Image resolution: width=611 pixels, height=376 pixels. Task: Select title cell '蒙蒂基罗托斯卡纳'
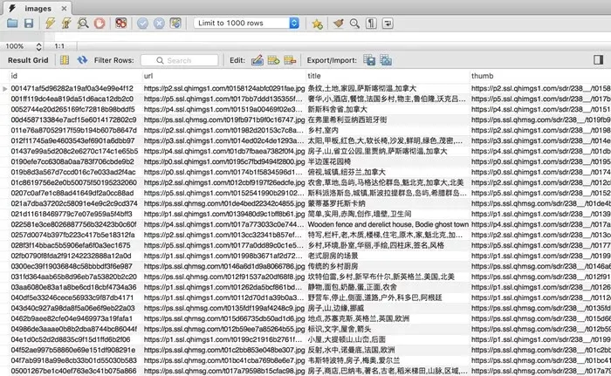tap(388, 203)
